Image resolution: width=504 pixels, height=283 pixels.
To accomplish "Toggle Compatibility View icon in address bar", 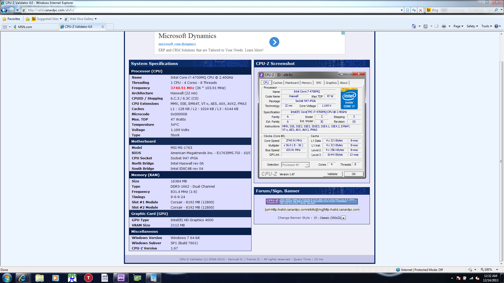I will point(407,10).
